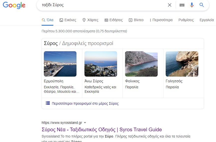216x142 pixels.
Task: Open the Εικόνες results tab
Action: [68, 20]
